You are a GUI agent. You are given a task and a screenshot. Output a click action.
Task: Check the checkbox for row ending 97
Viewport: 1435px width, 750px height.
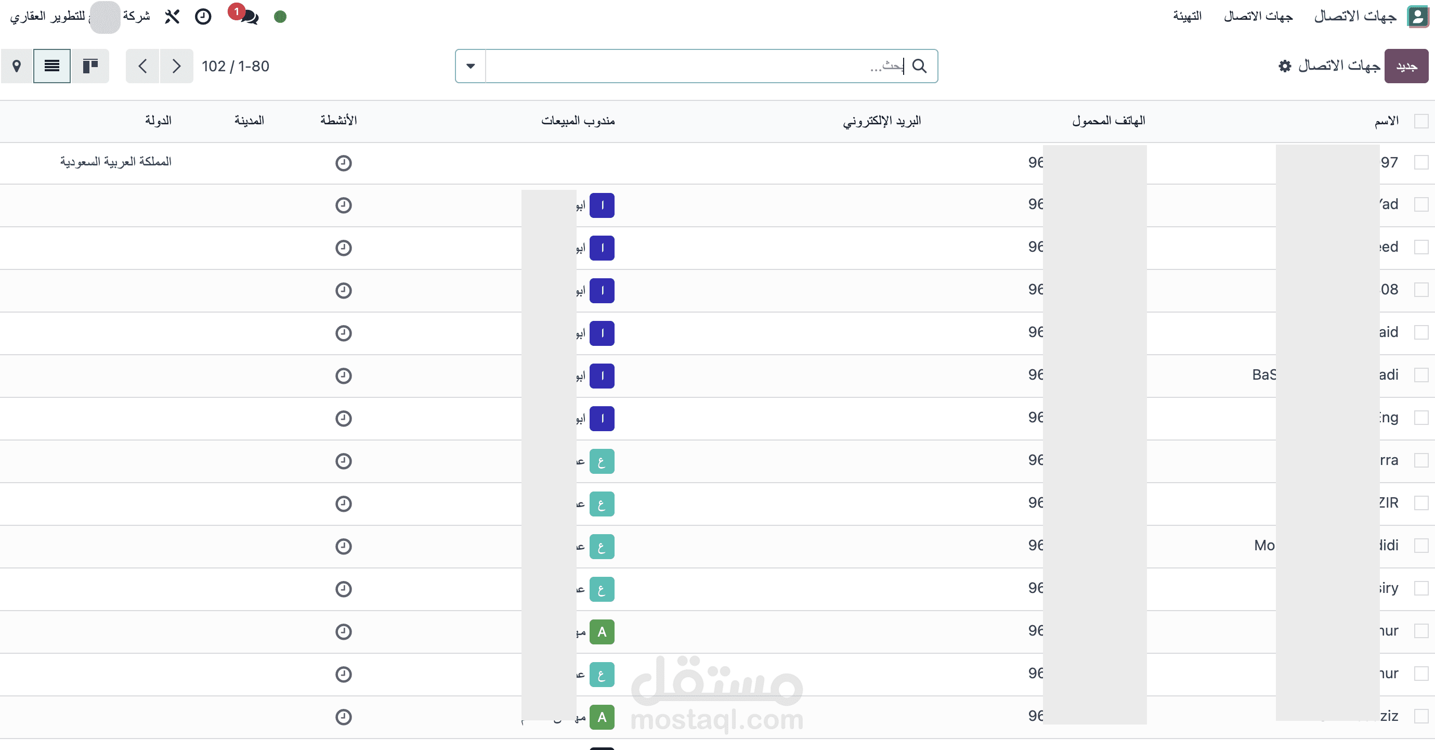pyautogui.click(x=1421, y=162)
